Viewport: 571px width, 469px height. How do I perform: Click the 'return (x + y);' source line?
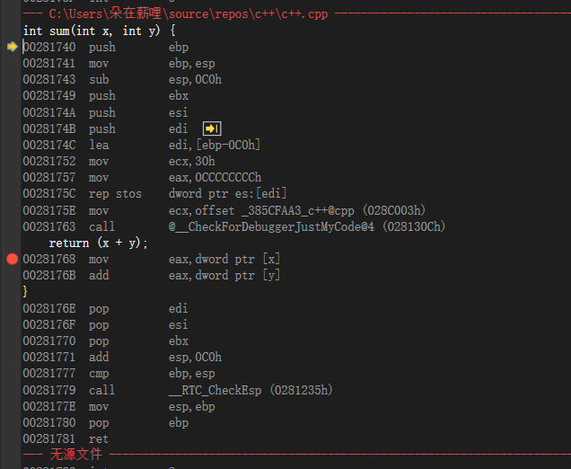pos(99,243)
